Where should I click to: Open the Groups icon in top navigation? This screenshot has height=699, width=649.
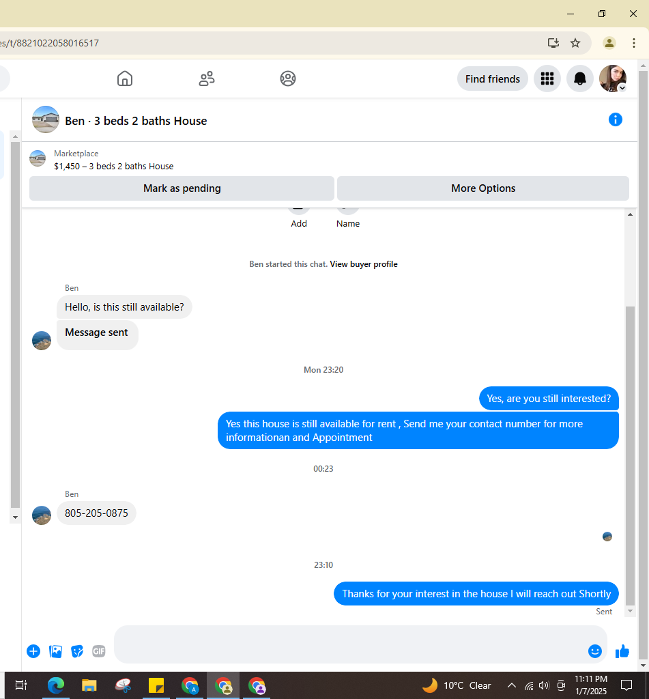point(288,79)
